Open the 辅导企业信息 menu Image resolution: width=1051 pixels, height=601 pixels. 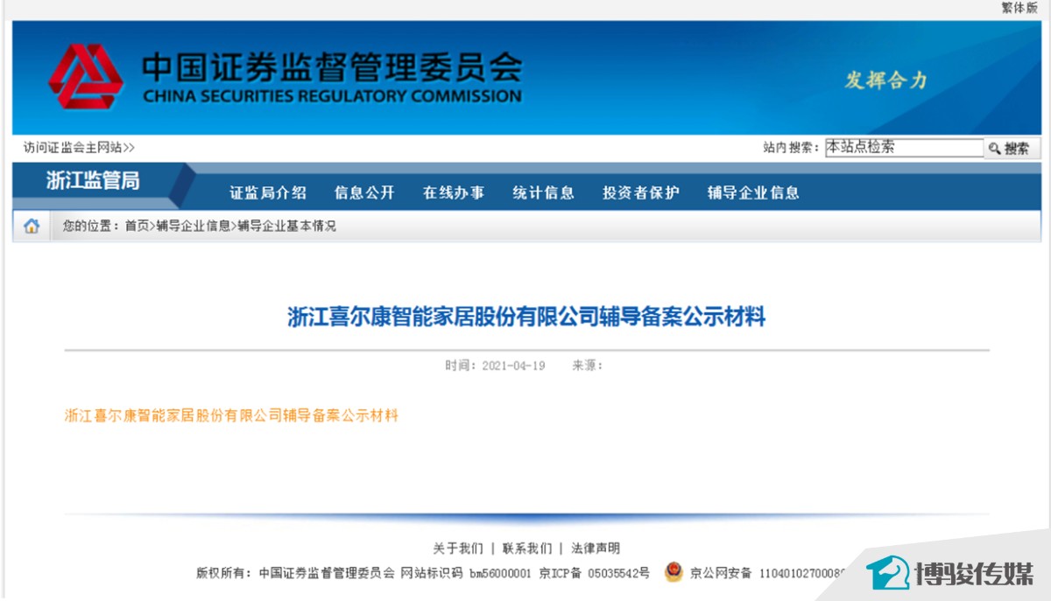click(753, 192)
